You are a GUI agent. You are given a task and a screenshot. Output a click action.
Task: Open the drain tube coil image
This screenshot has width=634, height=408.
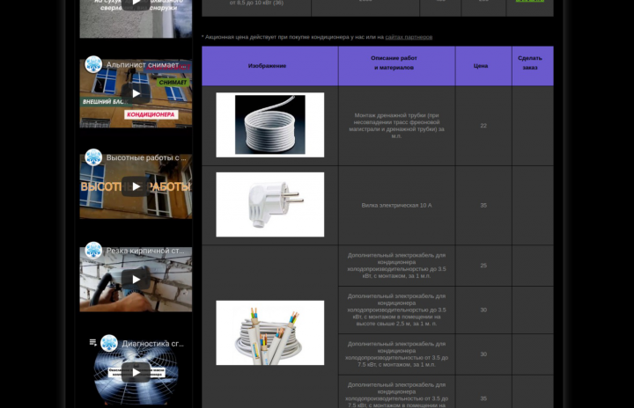click(x=270, y=125)
